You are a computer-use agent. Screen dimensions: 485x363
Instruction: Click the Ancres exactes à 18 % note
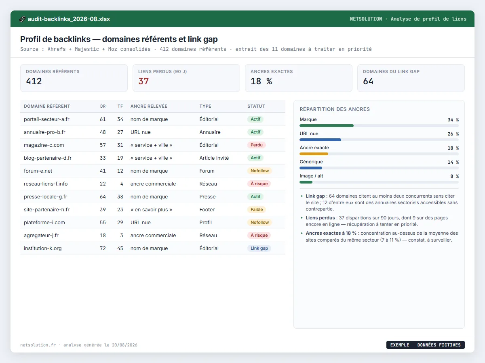coord(379,236)
